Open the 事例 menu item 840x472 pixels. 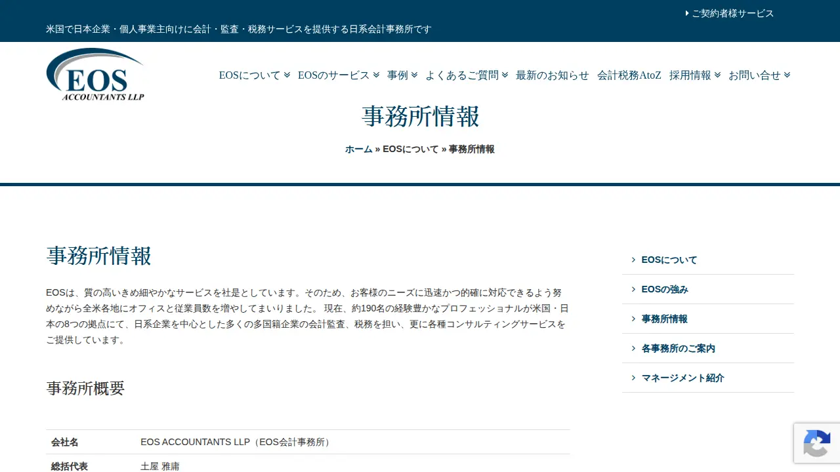[x=398, y=75]
